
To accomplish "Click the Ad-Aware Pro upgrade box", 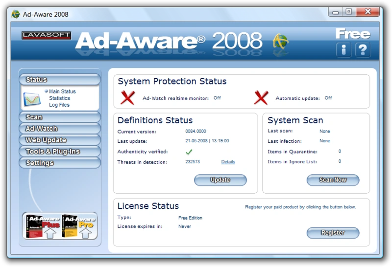I will point(78,226).
